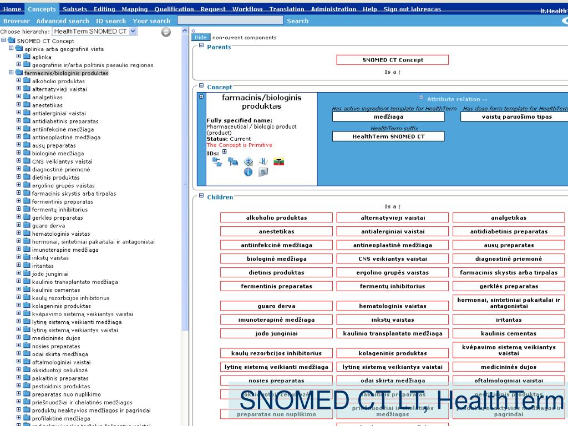Click the SNOMED CT Concept root folder icon
568x426 pixels.
12,40
